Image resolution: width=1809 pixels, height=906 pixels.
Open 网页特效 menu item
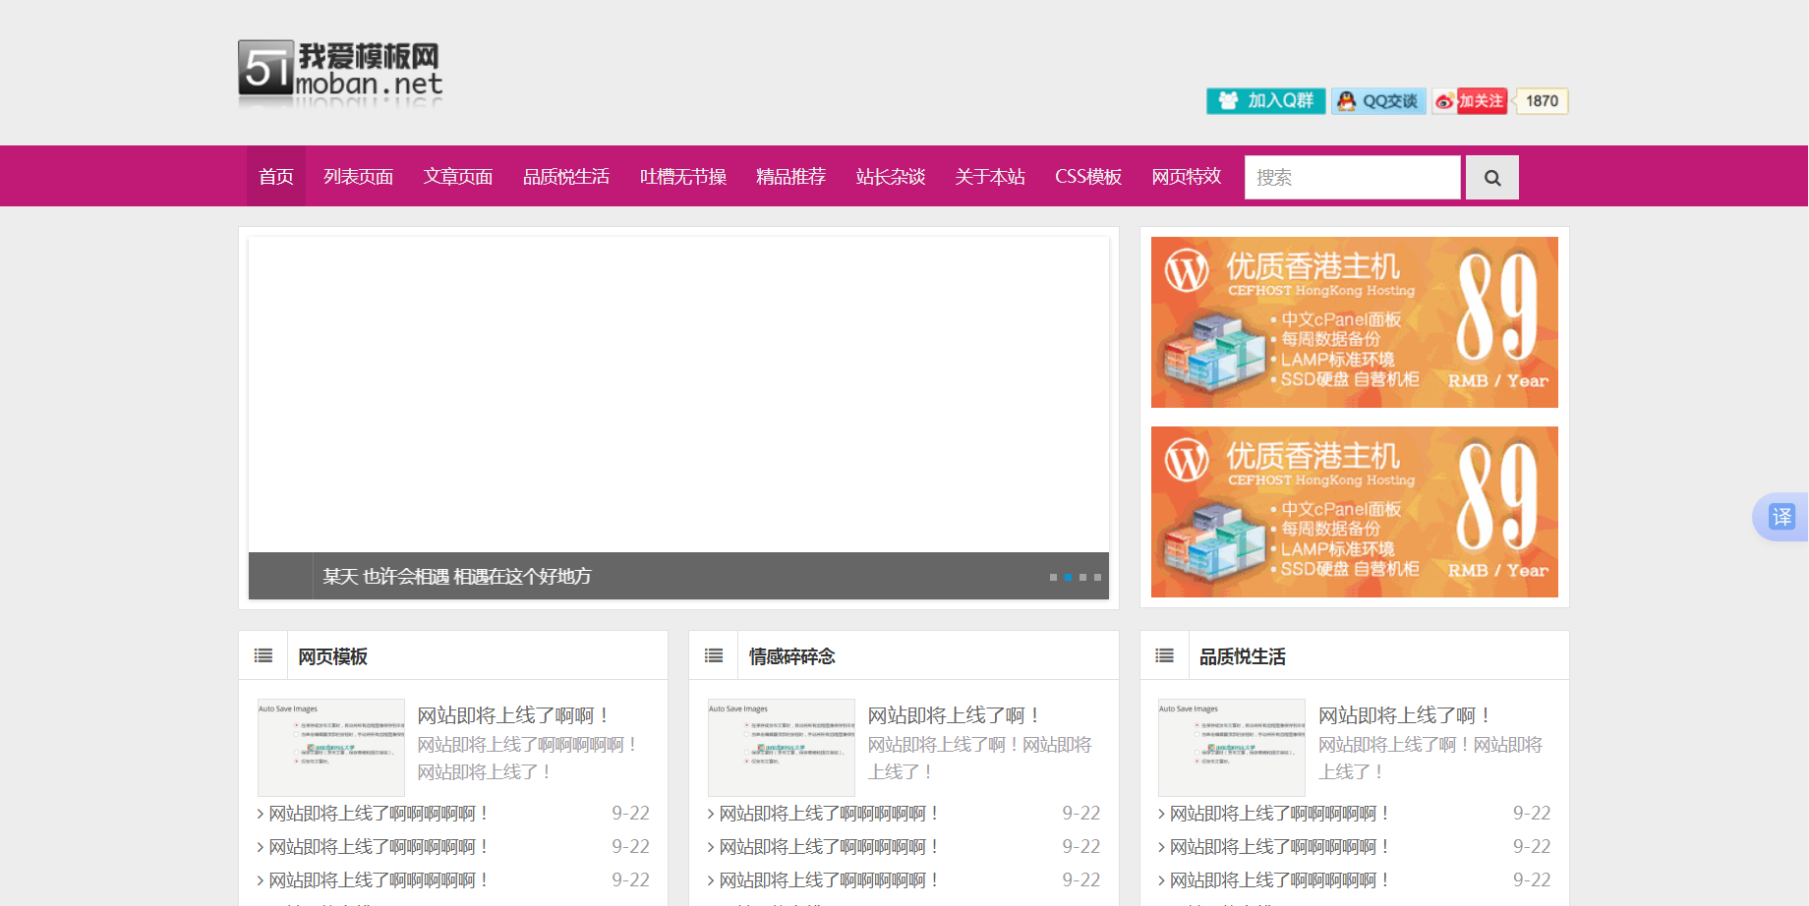(1186, 177)
